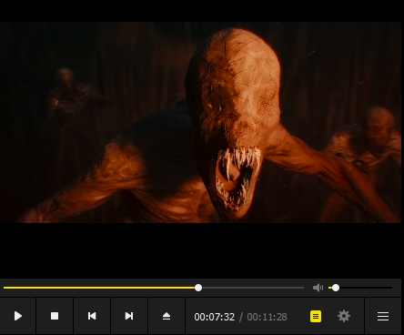Mute audio via the speaker icon

coord(318,288)
